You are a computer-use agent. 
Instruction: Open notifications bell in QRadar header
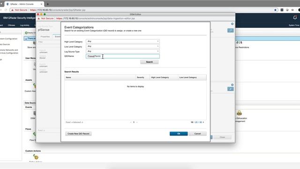pos(295,18)
